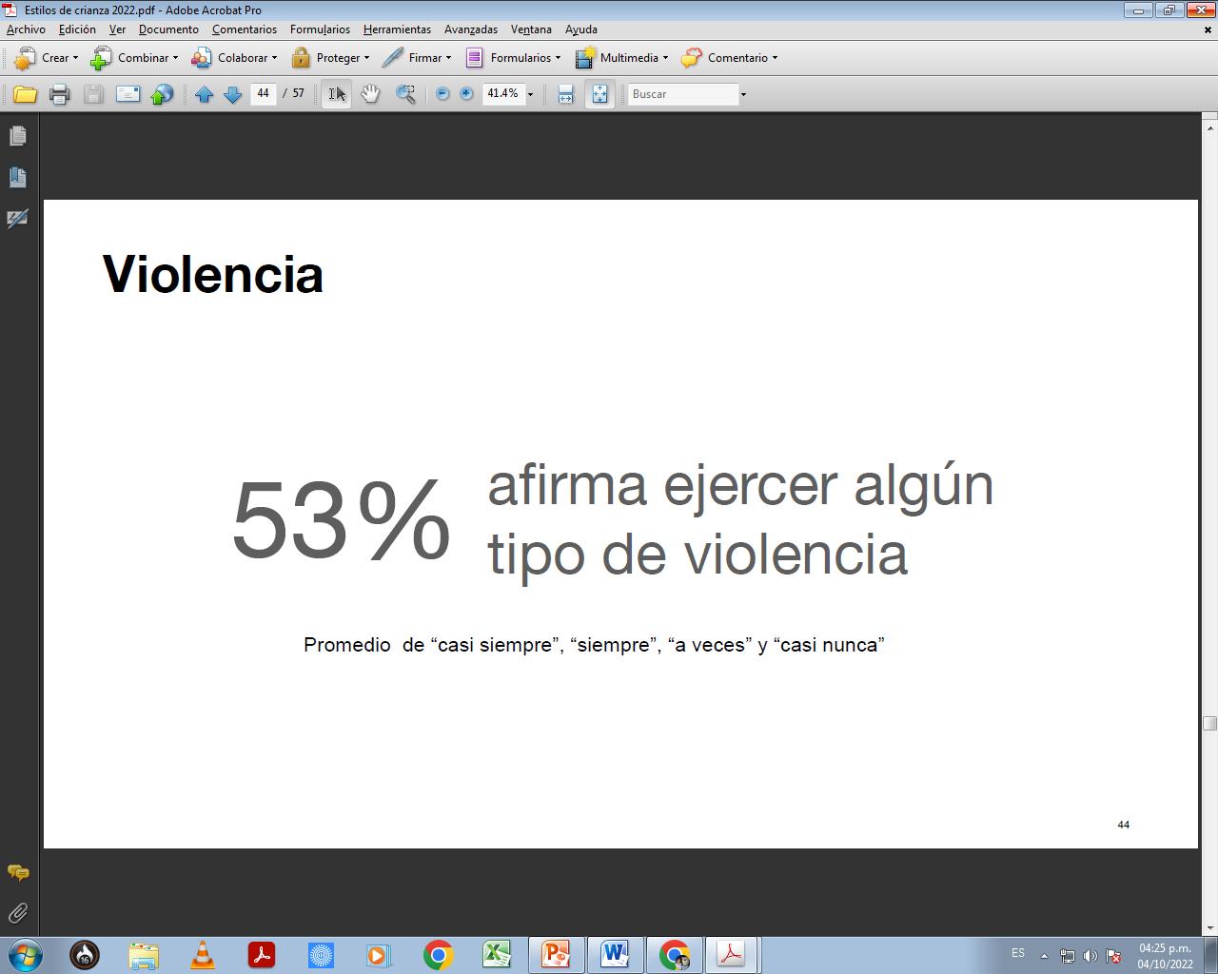Switch to Word in taskbar
The width and height of the screenshot is (1218, 974).
pyautogui.click(x=615, y=954)
